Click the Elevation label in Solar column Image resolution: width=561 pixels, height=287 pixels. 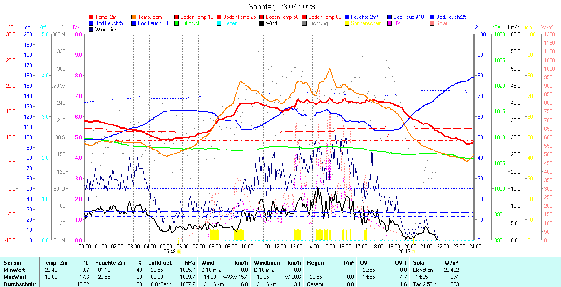(423, 270)
